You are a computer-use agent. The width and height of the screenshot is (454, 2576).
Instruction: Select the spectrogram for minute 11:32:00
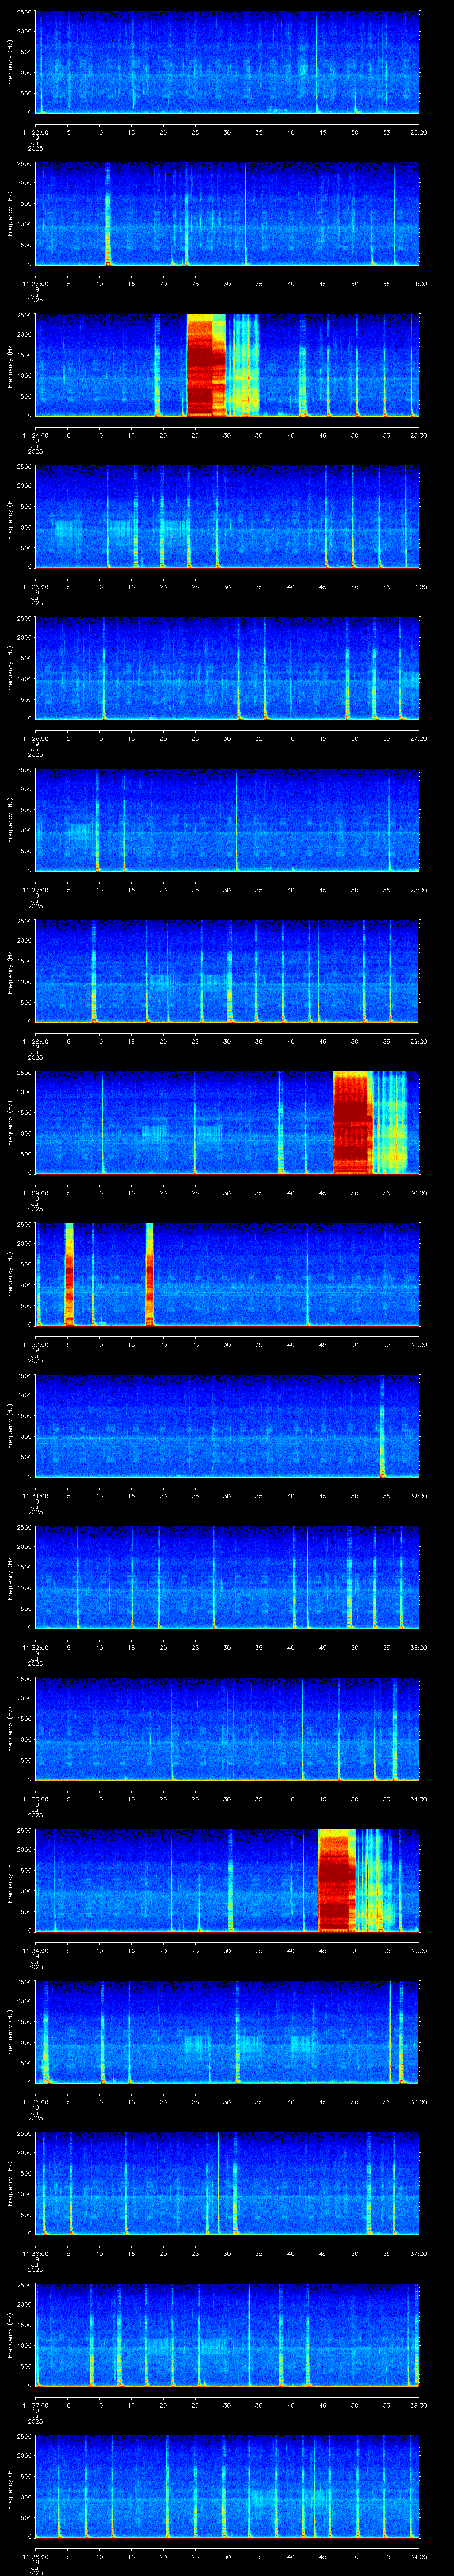[x=227, y=1578]
